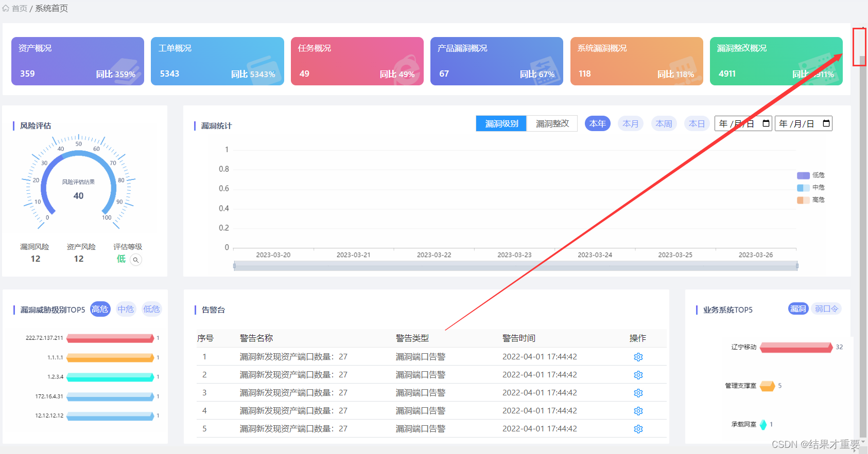Screen dimensions: 868x454
Task: Open the 任务概况 card
Action: (x=357, y=61)
